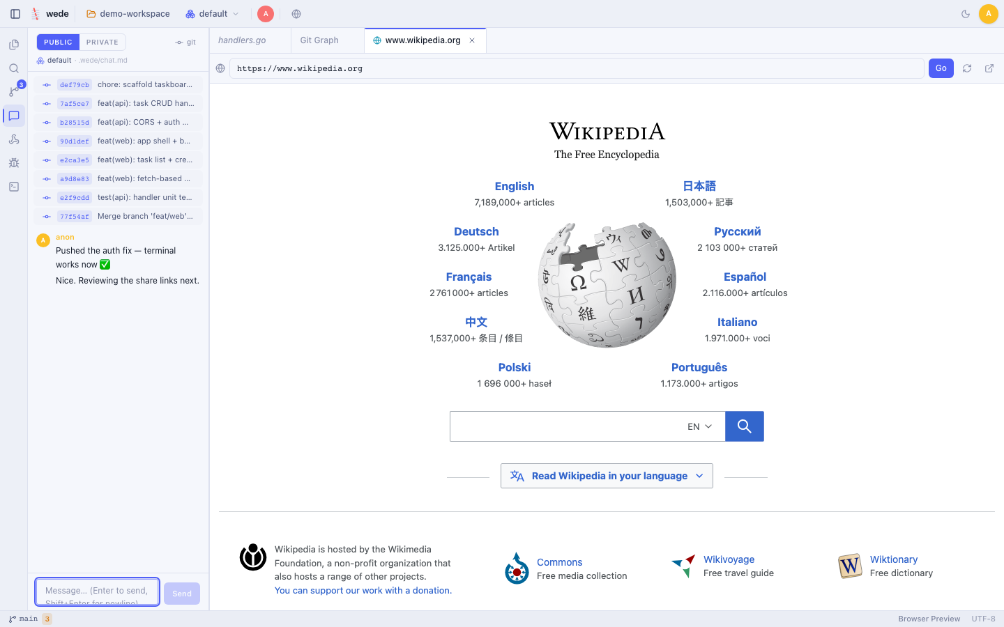Open the Wikivoyage link
The image size is (1004, 627).
point(729,559)
